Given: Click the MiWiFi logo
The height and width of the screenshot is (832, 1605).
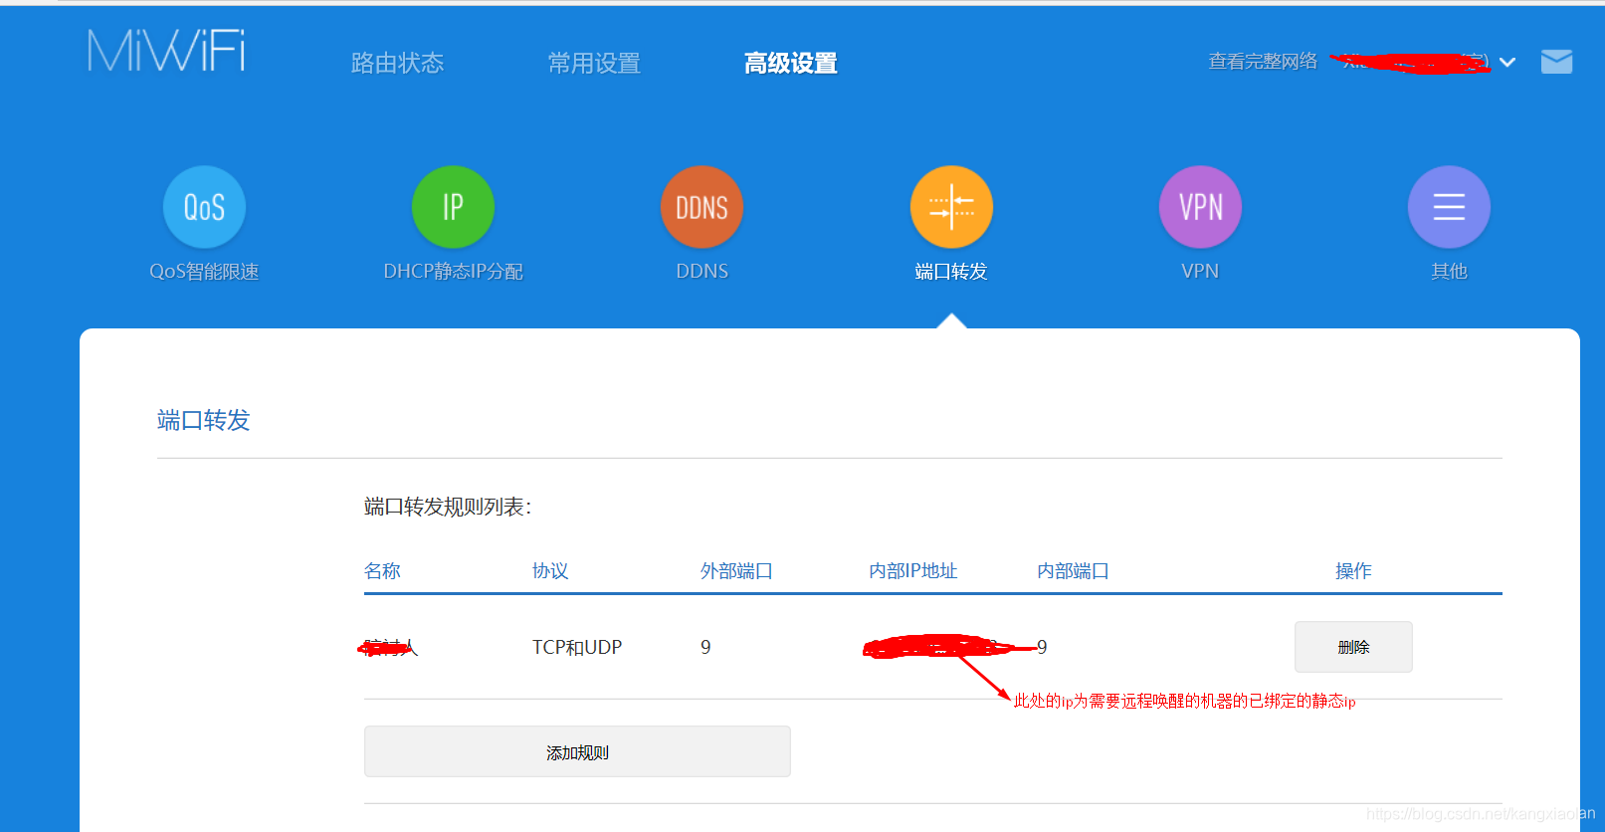Looking at the screenshot, I should [166, 51].
